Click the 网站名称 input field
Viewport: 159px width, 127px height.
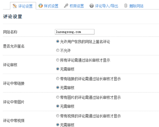coord(75,32)
